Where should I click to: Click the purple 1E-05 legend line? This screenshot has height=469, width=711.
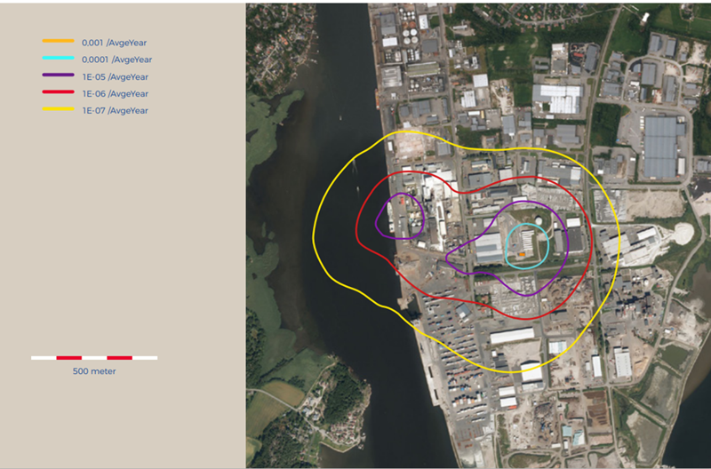pos(58,75)
